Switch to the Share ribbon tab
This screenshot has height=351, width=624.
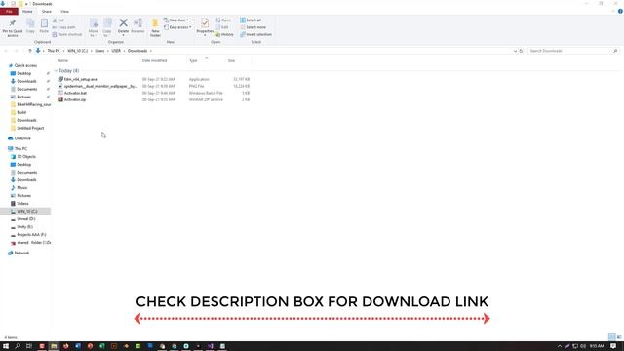coord(47,11)
